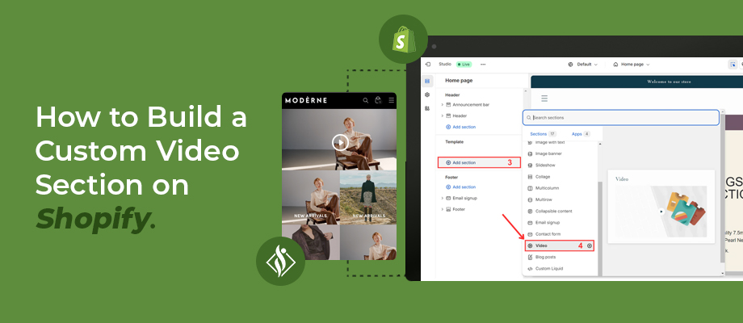Click Add section under Template group

click(x=479, y=162)
